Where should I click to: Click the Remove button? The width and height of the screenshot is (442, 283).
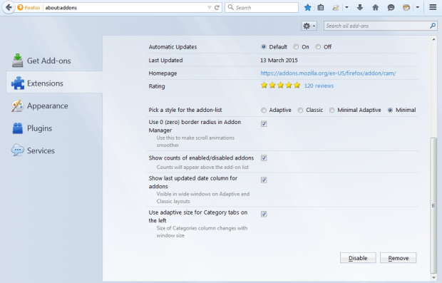[x=399, y=258]
